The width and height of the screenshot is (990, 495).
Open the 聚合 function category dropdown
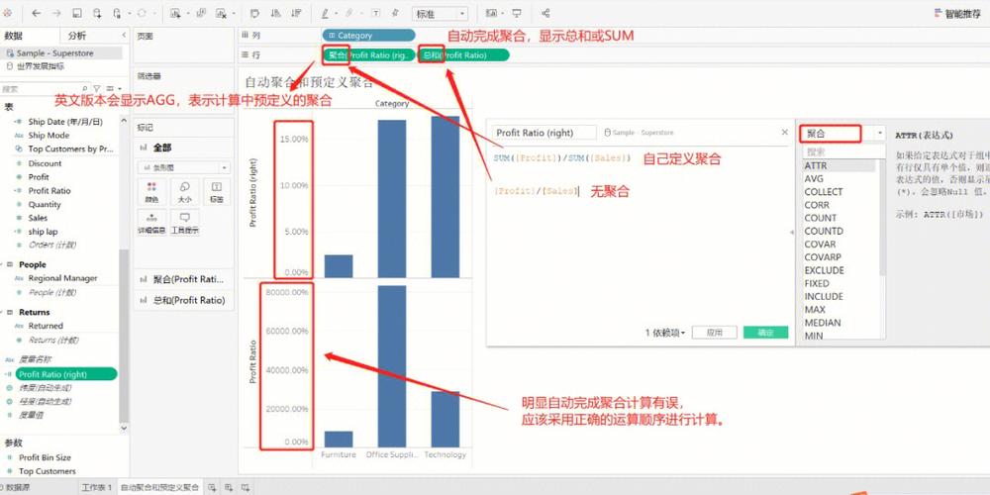842,134
